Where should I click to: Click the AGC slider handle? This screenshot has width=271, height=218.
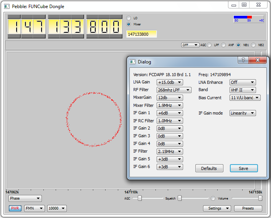point(140,198)
